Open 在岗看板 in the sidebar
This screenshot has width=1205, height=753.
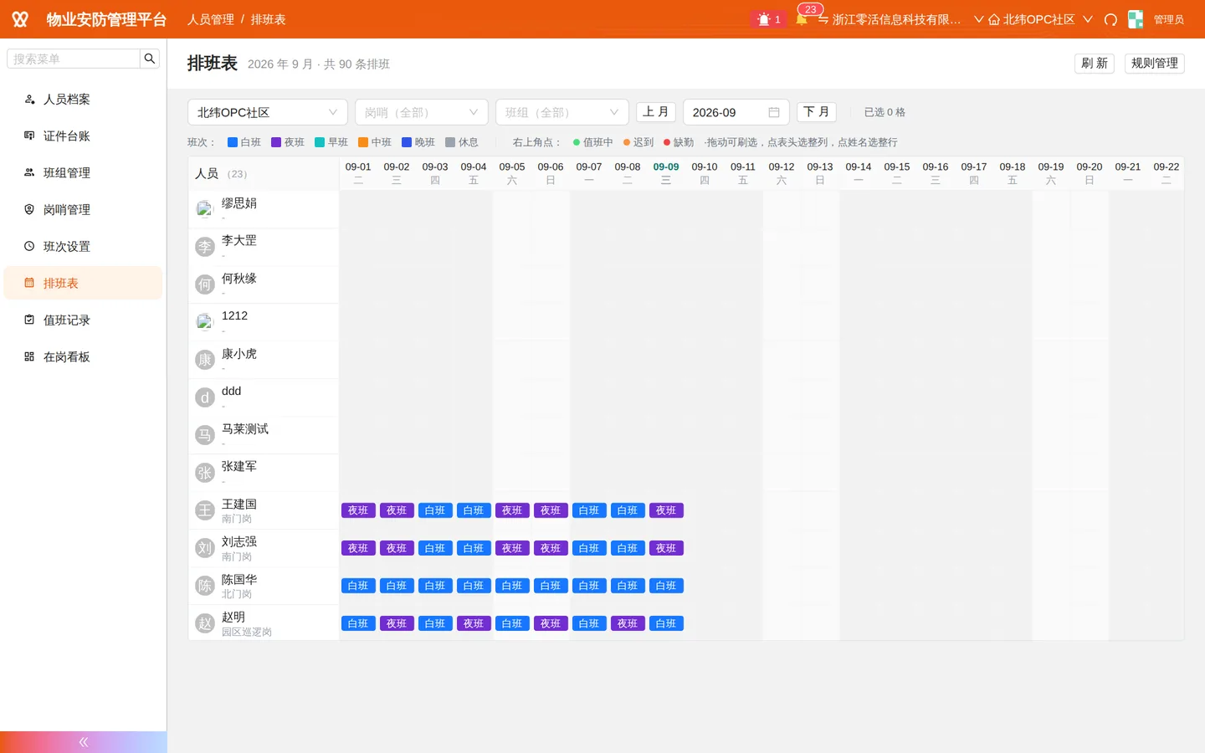pos(84,356)
